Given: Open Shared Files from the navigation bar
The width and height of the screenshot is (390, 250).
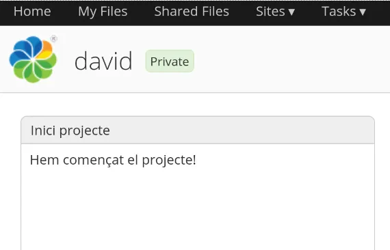Looking at the screenshot, I should [192, 12].
